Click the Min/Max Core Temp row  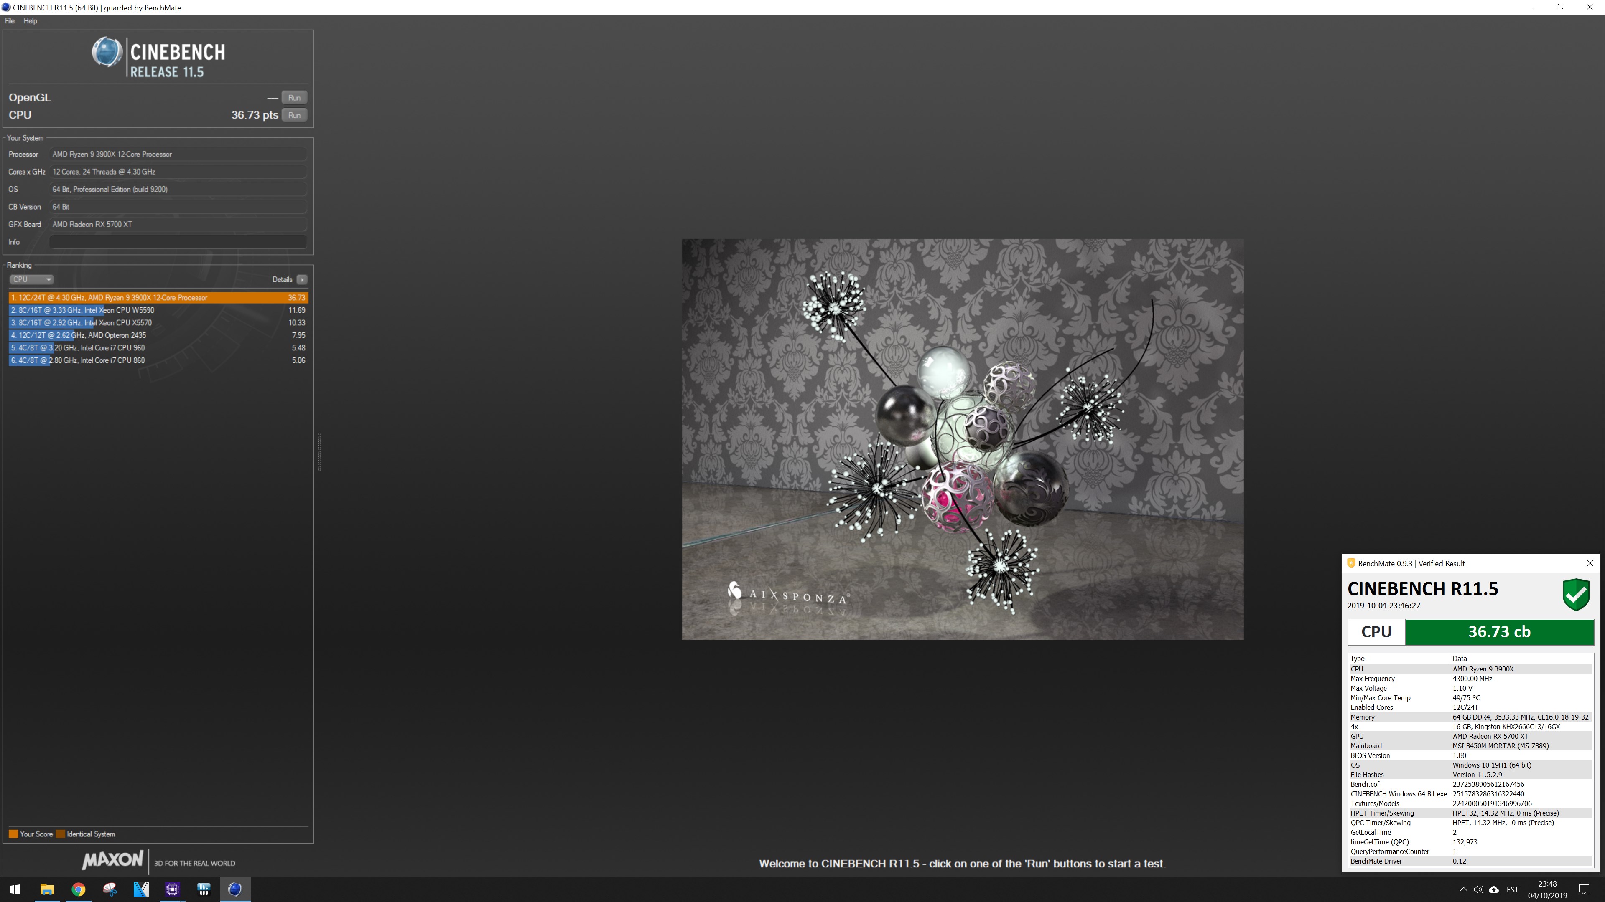coord(1470,698)
